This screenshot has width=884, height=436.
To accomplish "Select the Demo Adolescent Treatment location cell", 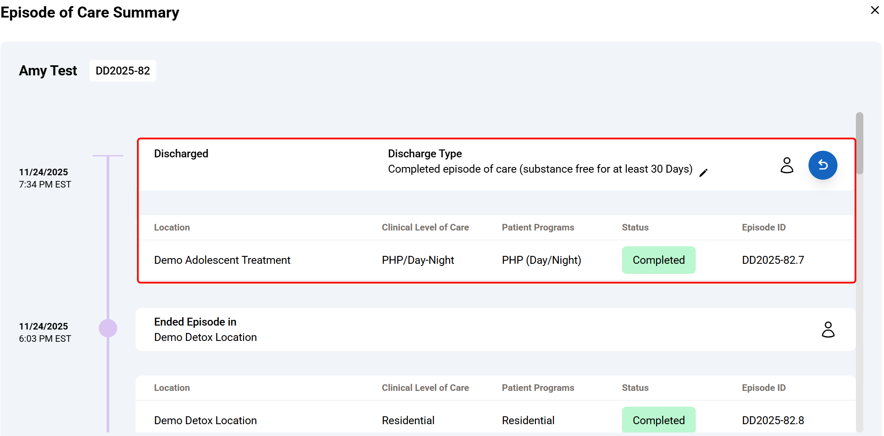I will point(222,260).
